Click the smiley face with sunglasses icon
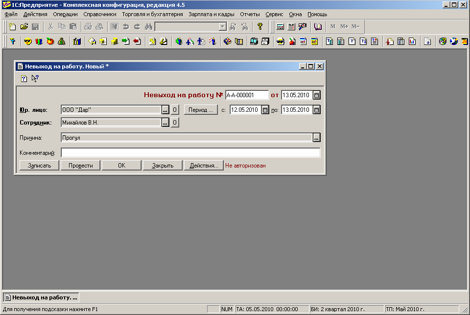470x315 pixels. coord(28,42)
